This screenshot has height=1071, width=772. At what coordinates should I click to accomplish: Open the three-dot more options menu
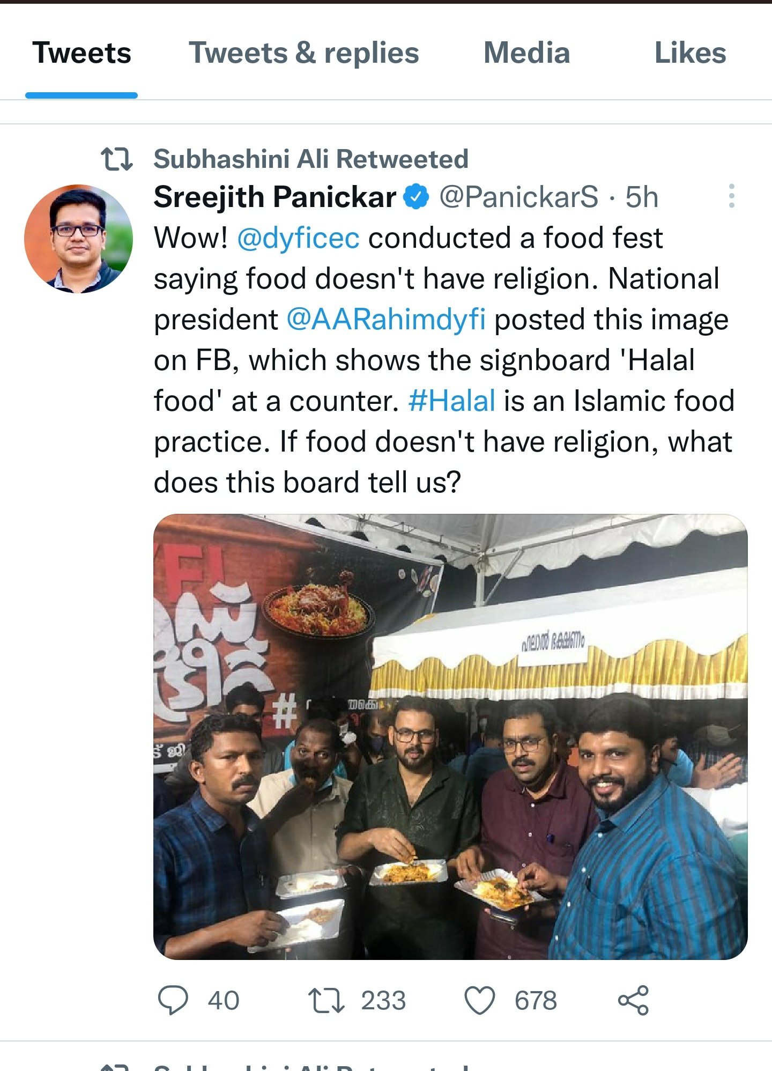point(731,196)
